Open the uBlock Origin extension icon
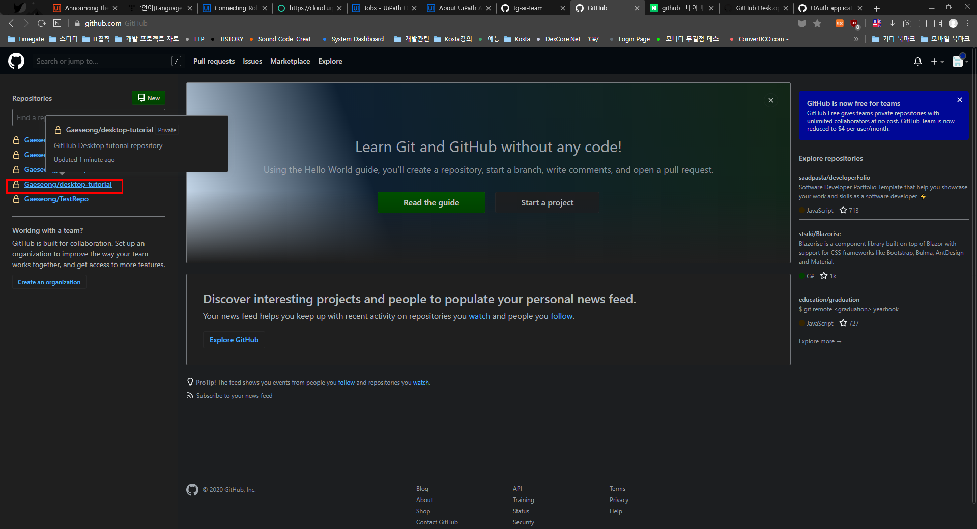 pyautogui.click(x=855, y=24)
